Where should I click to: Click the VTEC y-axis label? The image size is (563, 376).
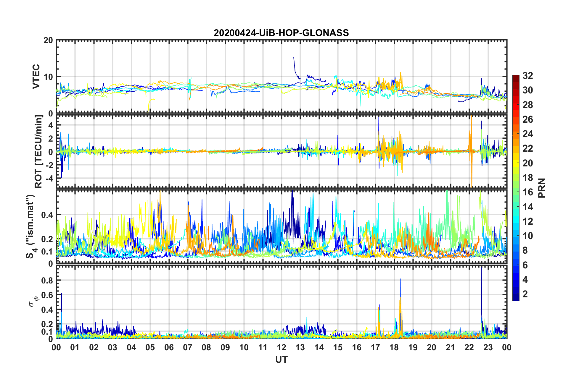pyautogui.click(x=36, y=76)
